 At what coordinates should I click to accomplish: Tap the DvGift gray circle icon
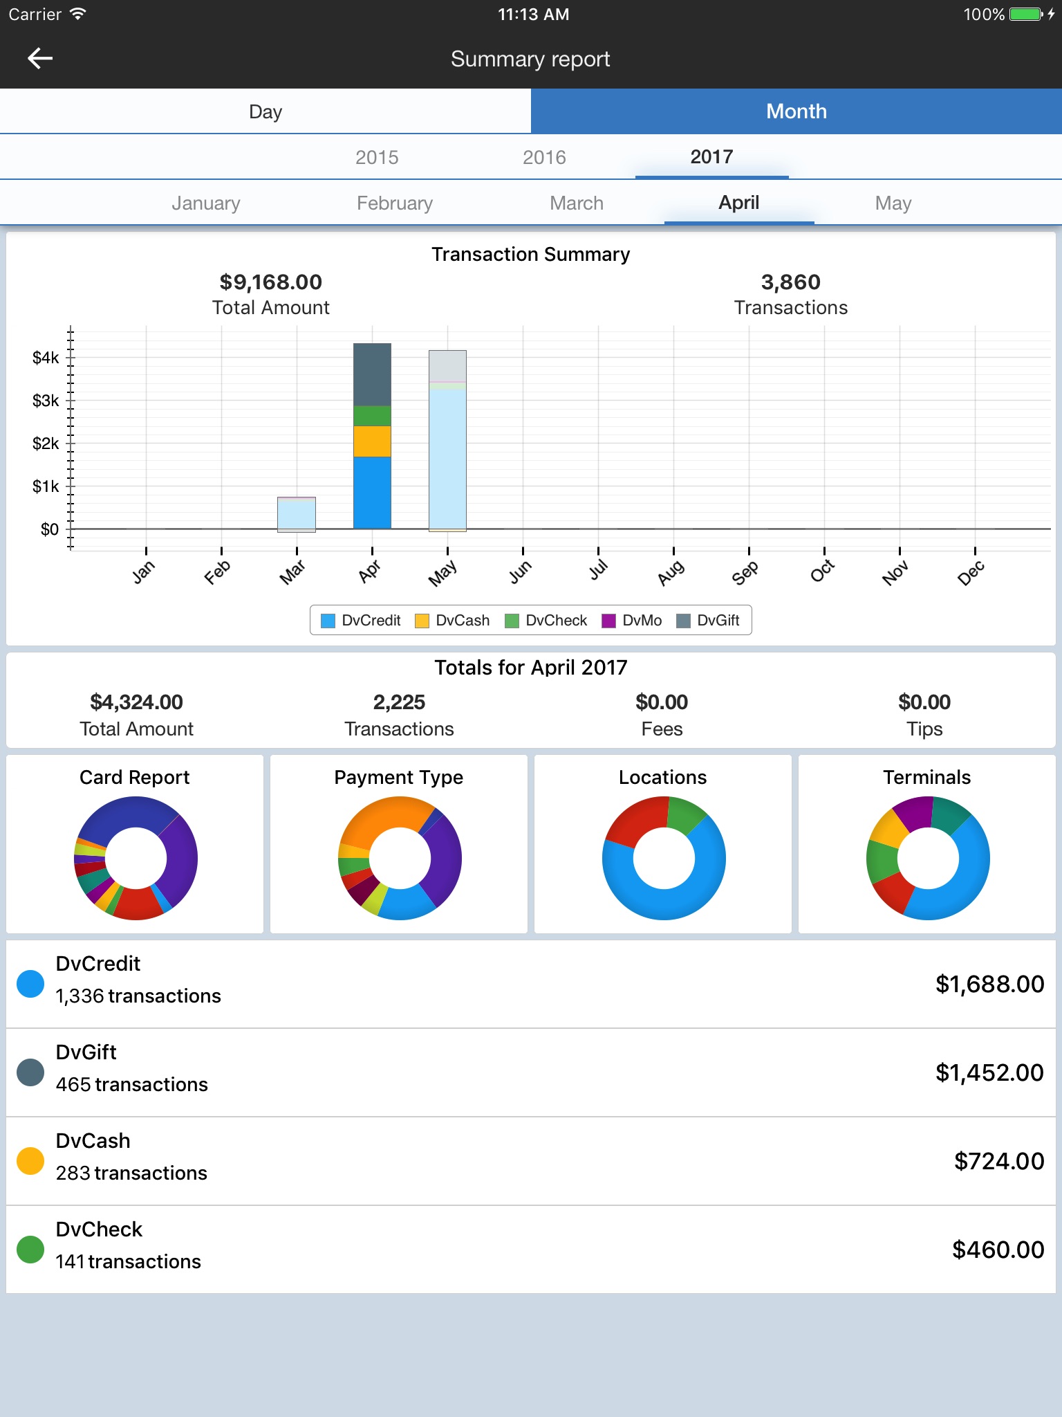click(x=30, y=1072)
